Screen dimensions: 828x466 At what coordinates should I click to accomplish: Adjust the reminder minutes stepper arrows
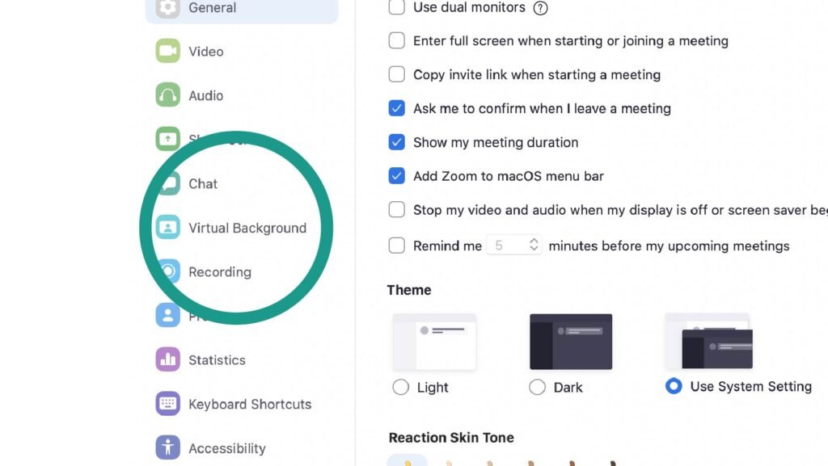point(534,245)
